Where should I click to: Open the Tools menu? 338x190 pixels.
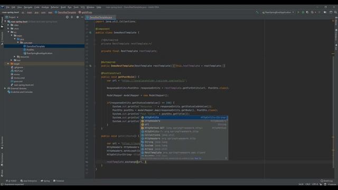click(76, 7)
